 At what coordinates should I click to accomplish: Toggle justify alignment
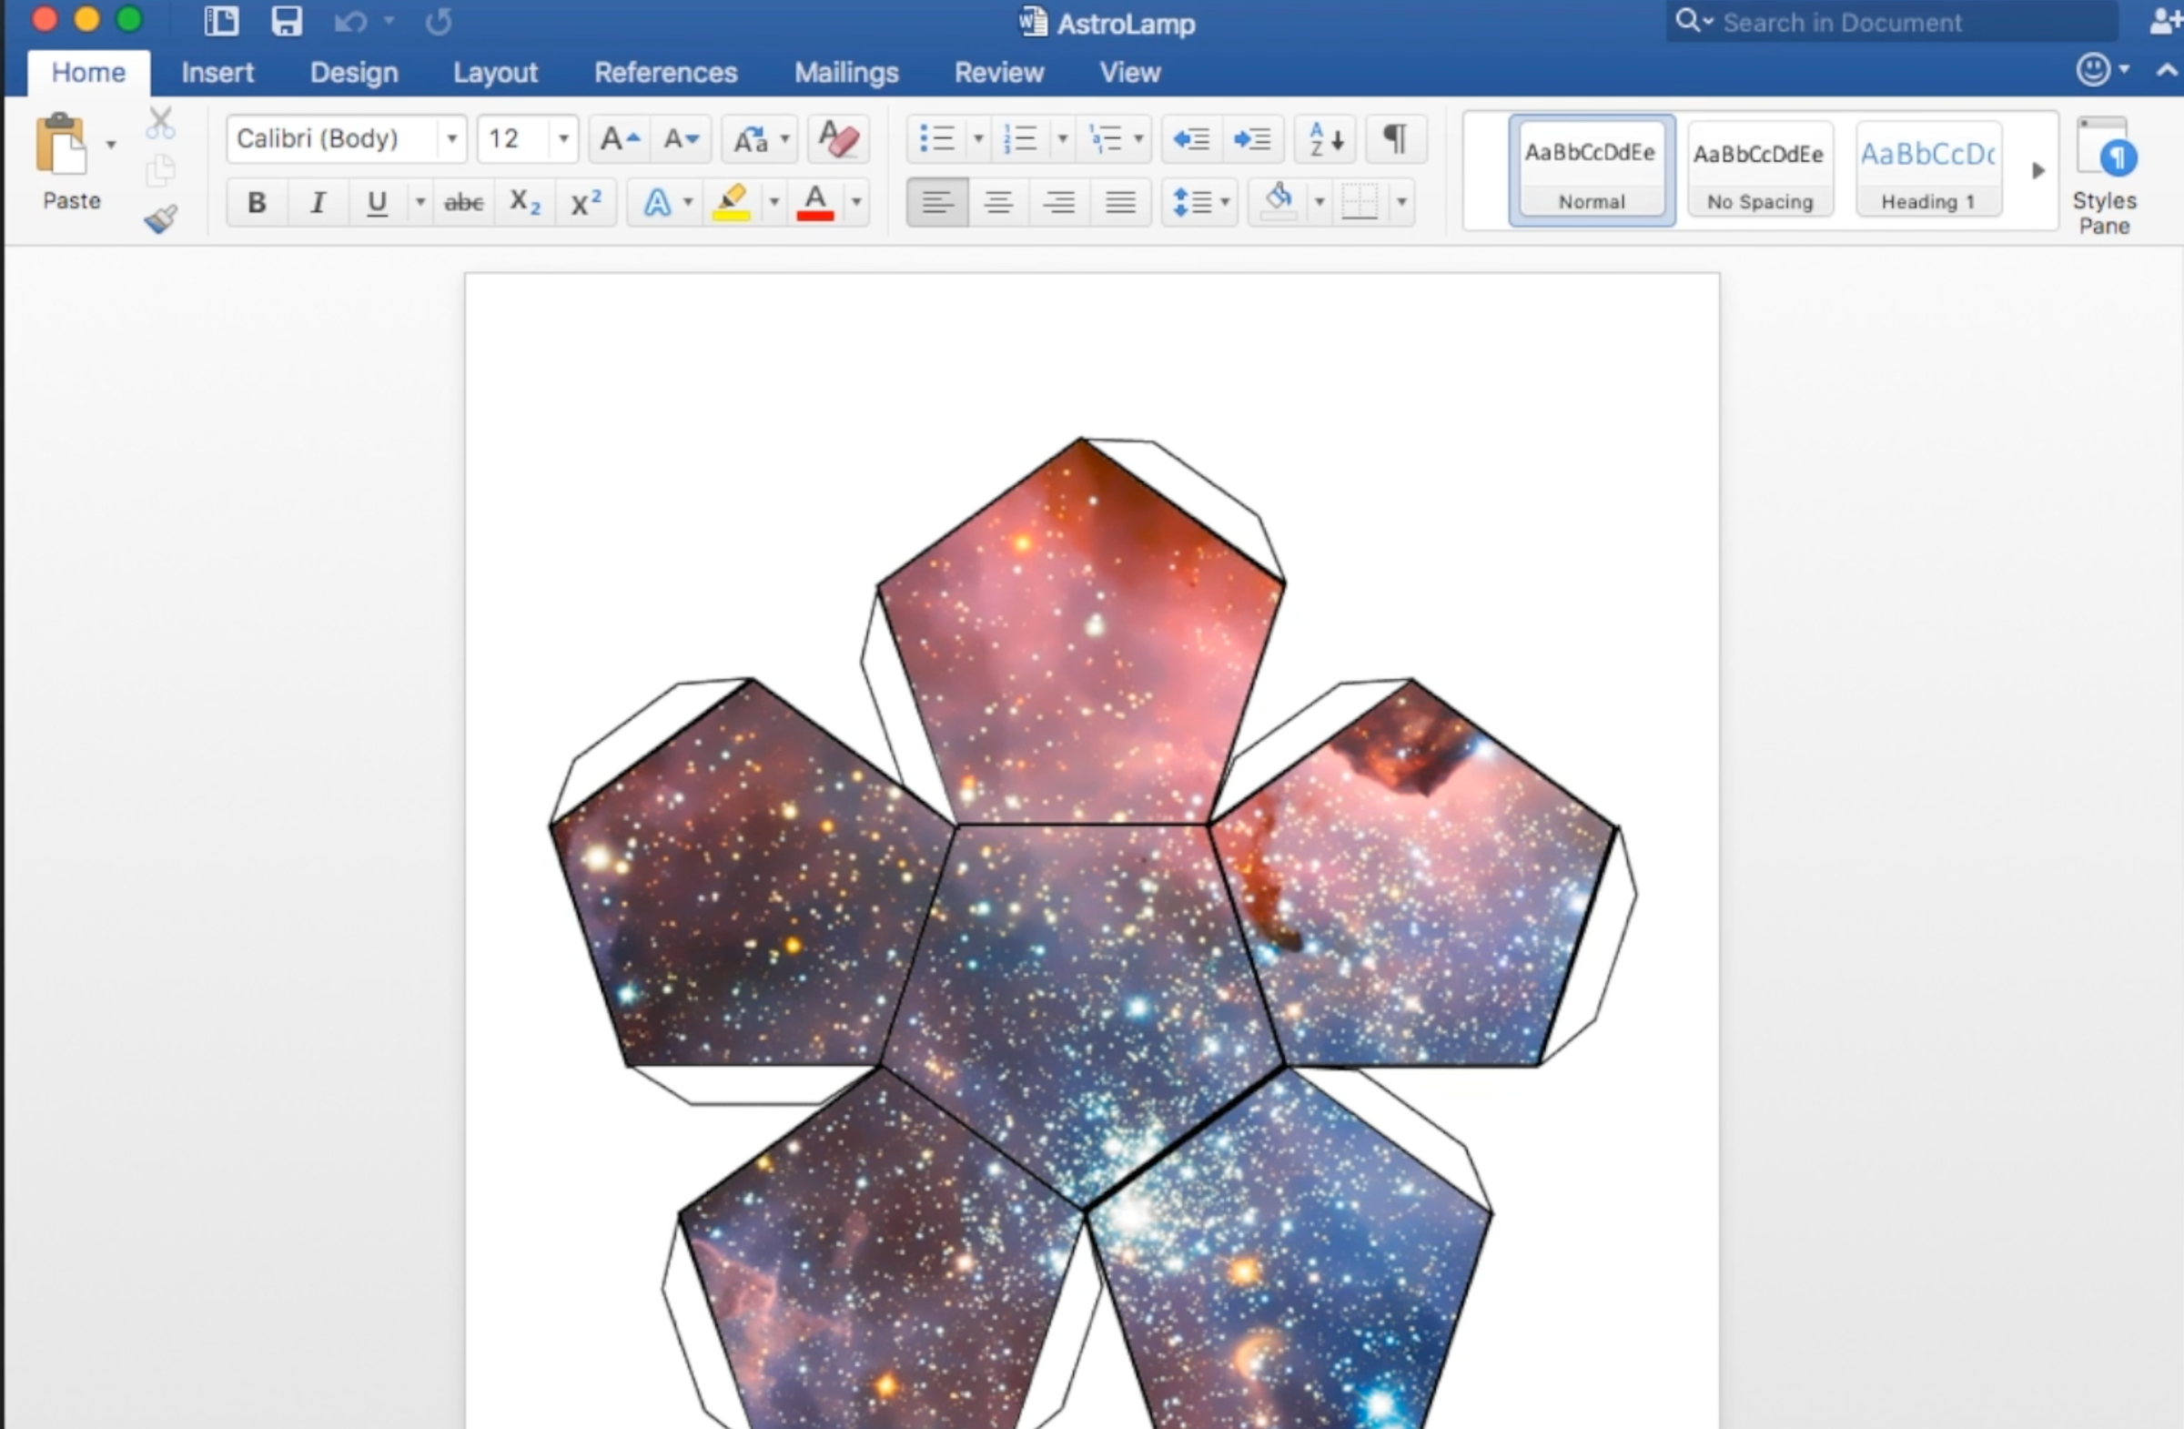[1120, 202]
